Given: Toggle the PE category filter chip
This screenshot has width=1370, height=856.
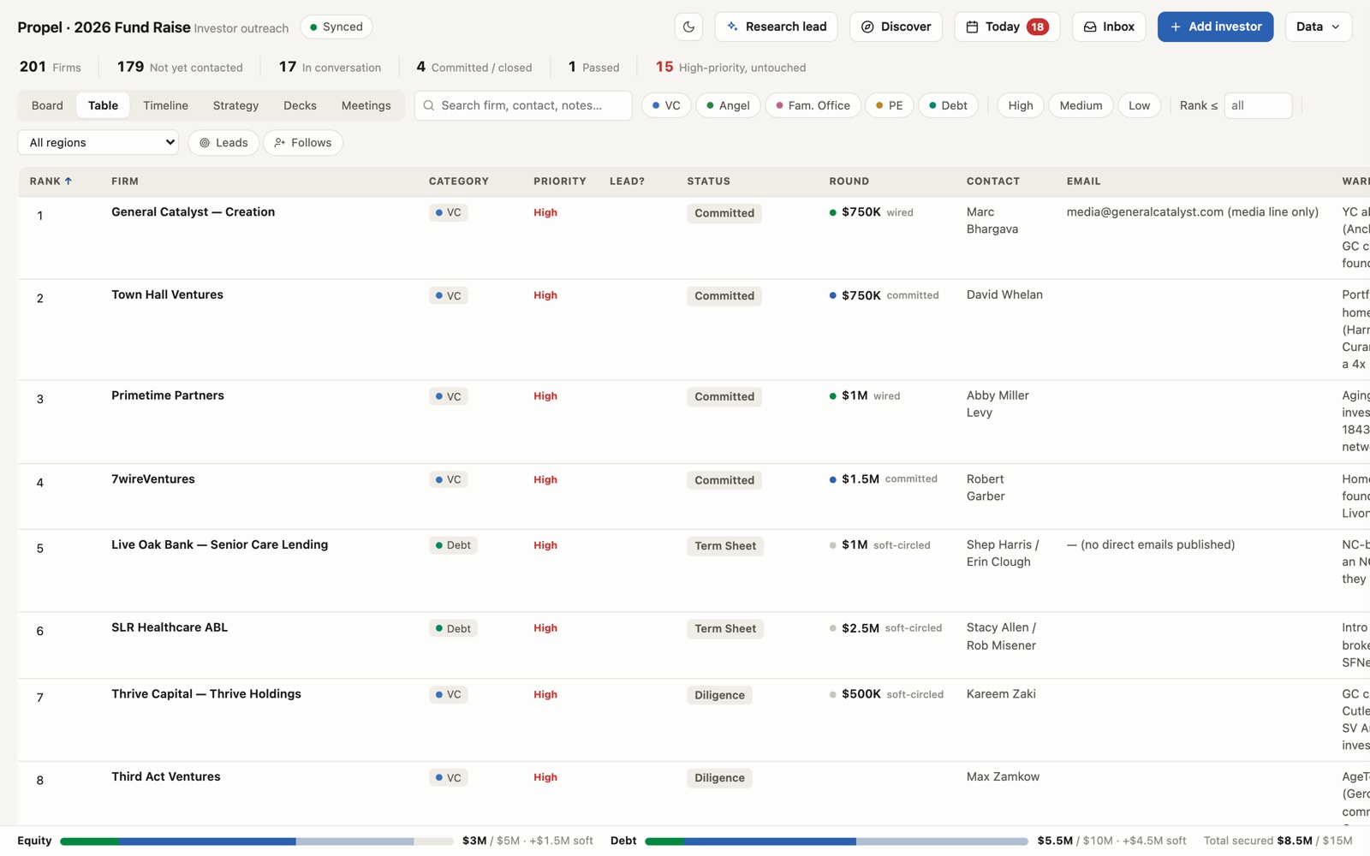Looking at the screenshot, I should 889,105.
